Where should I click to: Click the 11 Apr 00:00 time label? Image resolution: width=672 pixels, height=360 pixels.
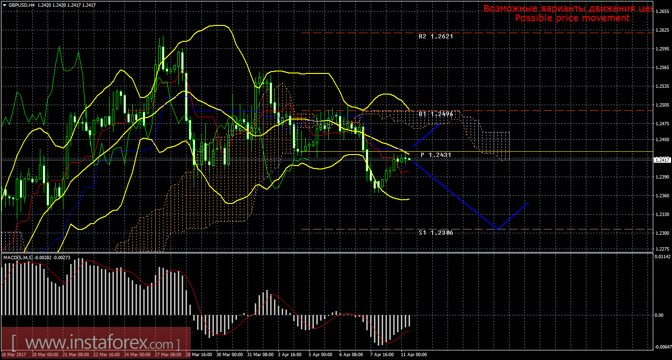(414, 355)
